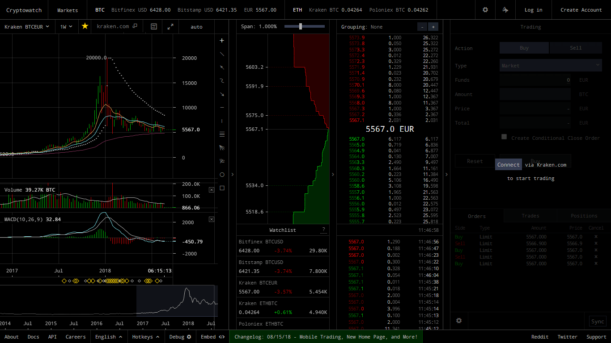Select the ray line drawing tool
This screenshot has height=343, width=611.
click(x=222, y=67)
